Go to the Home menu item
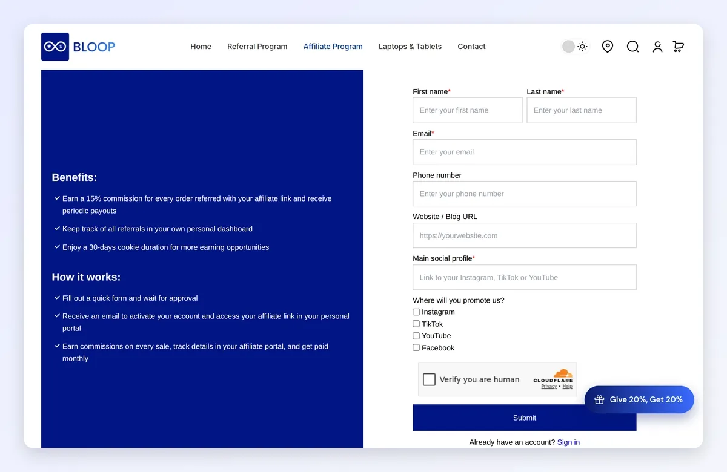 (201, 47)
